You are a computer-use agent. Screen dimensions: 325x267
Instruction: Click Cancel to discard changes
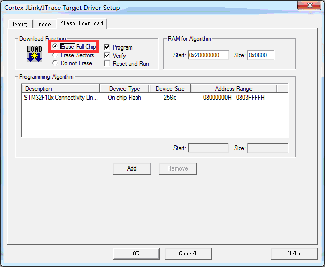point(188,253)
